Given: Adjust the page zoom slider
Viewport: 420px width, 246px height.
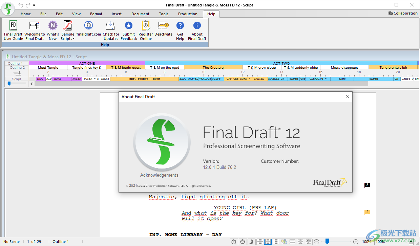Looking at the screenshot, I should tap(327, 241).
